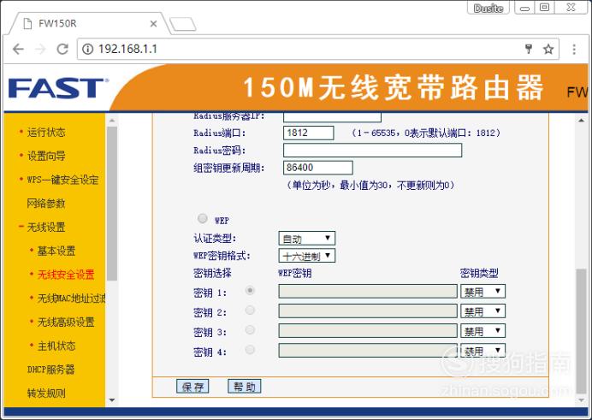Screen dimensions: 592x420
Task: Open 基本设置 under wireless settings
Action: coord(56,251)
